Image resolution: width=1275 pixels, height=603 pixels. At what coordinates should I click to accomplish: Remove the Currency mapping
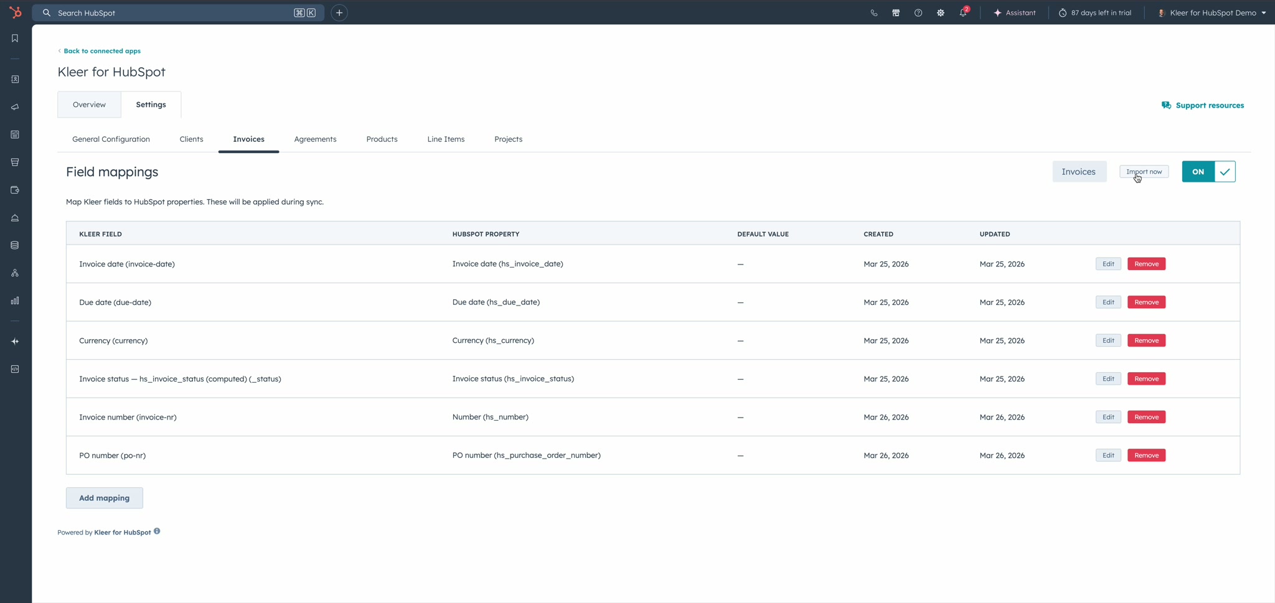(x=1146, y=340)
